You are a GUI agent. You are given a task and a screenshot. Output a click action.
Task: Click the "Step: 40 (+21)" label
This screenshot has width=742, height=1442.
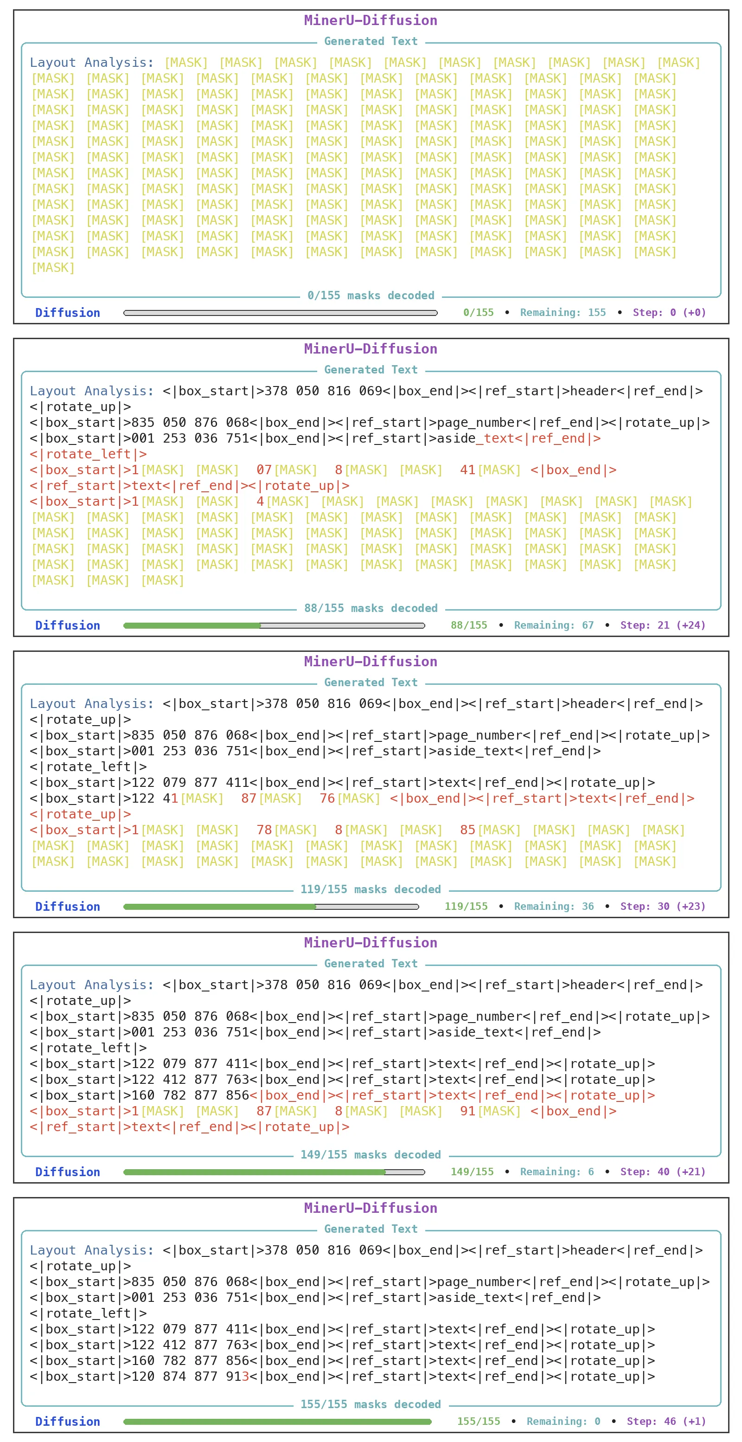pos(663,1171)
